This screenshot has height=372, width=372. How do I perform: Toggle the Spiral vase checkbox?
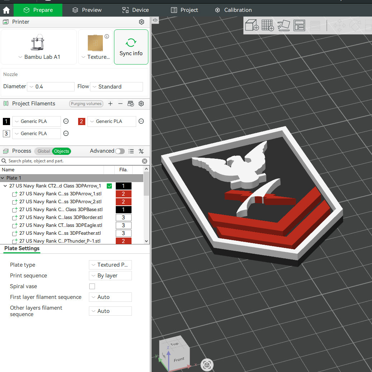[92, 286]
